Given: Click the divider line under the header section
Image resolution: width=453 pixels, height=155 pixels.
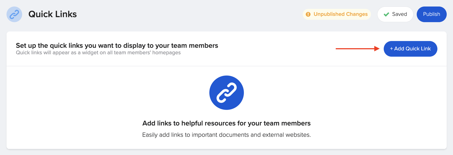Looking at the screenshot, I should (x=226, y=66).
